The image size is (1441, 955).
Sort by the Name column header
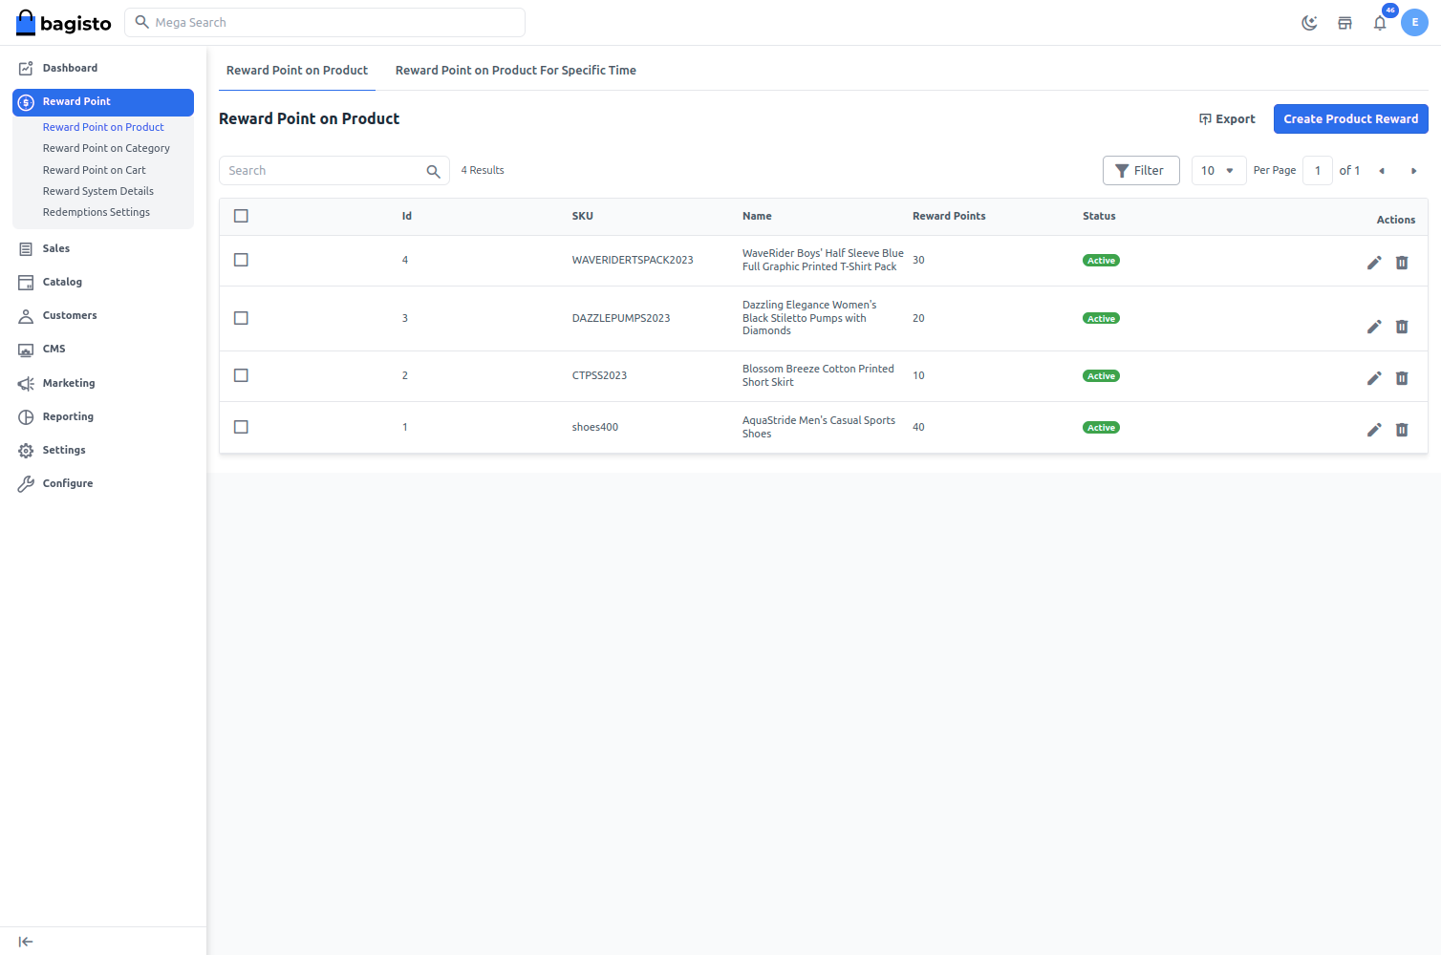(x=757, y=216)
